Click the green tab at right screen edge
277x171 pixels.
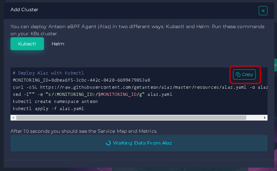click(x=275, y=65)
